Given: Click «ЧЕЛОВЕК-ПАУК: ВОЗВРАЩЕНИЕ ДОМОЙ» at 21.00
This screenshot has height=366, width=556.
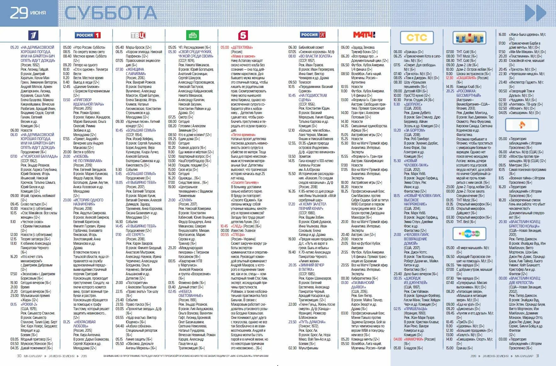Looking at the screenshot, I should coord(417,239).
